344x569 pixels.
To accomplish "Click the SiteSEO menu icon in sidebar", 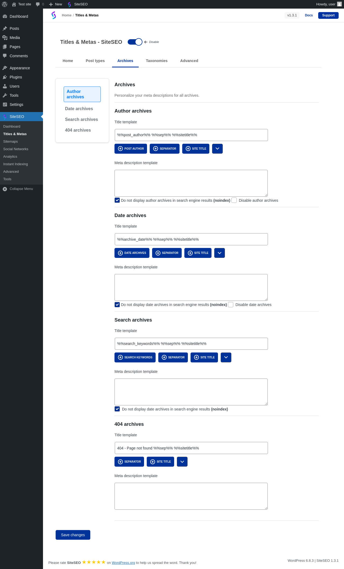I will [x=5, y=117].
